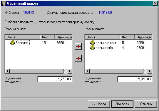Image resolution: width=159 pixels, height=111 pixels.
Task: Click left scroll arrow of old ticket list
Action: point(7,71)
